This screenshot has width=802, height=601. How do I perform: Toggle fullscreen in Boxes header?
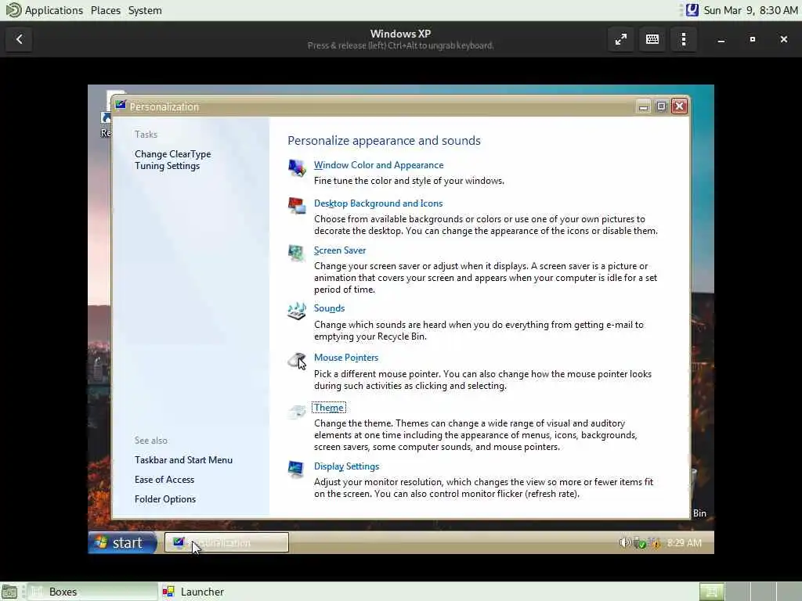(621, 39)
